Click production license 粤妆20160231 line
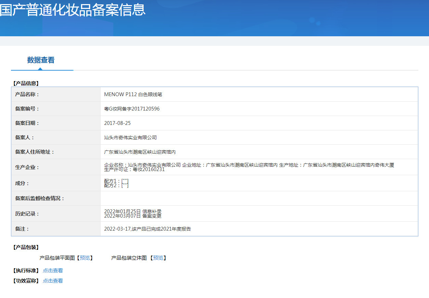 click(134, 169)
